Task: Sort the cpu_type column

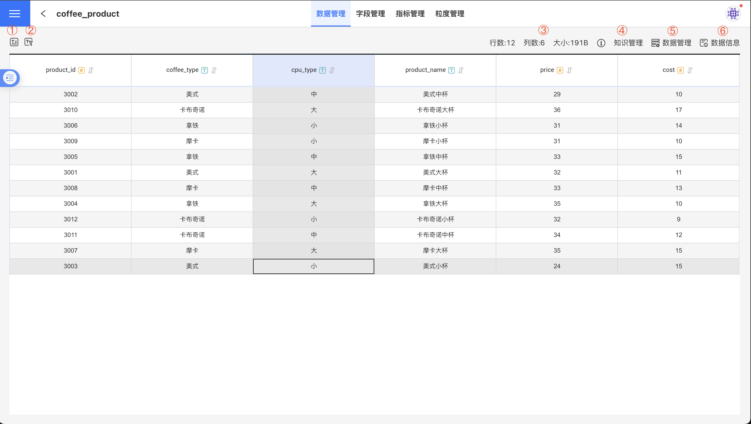Action: [x=332, y=70]
